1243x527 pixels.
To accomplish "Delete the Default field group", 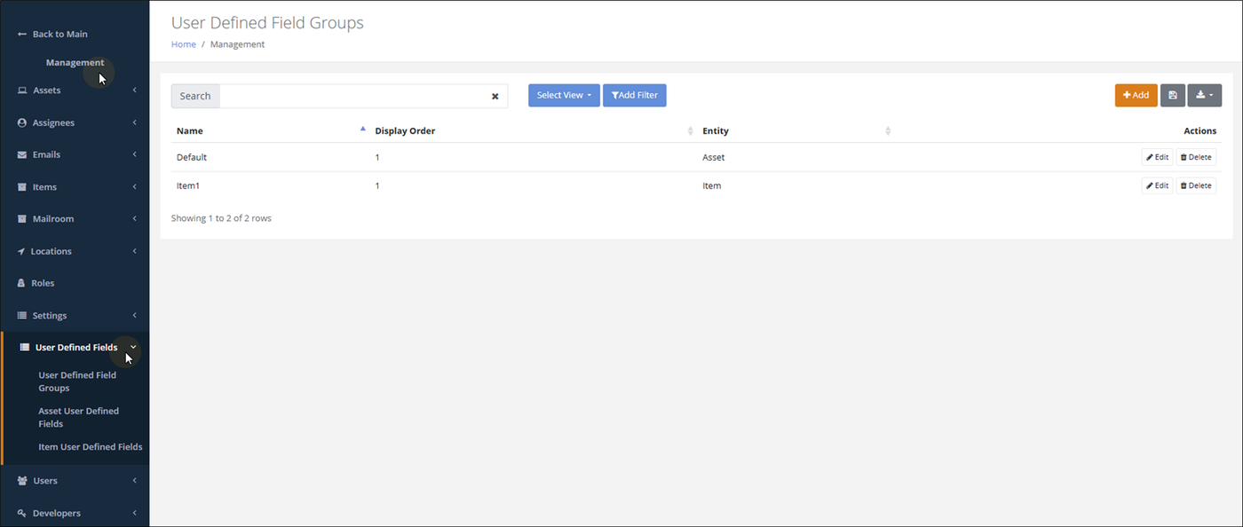I will (1196, 157).
